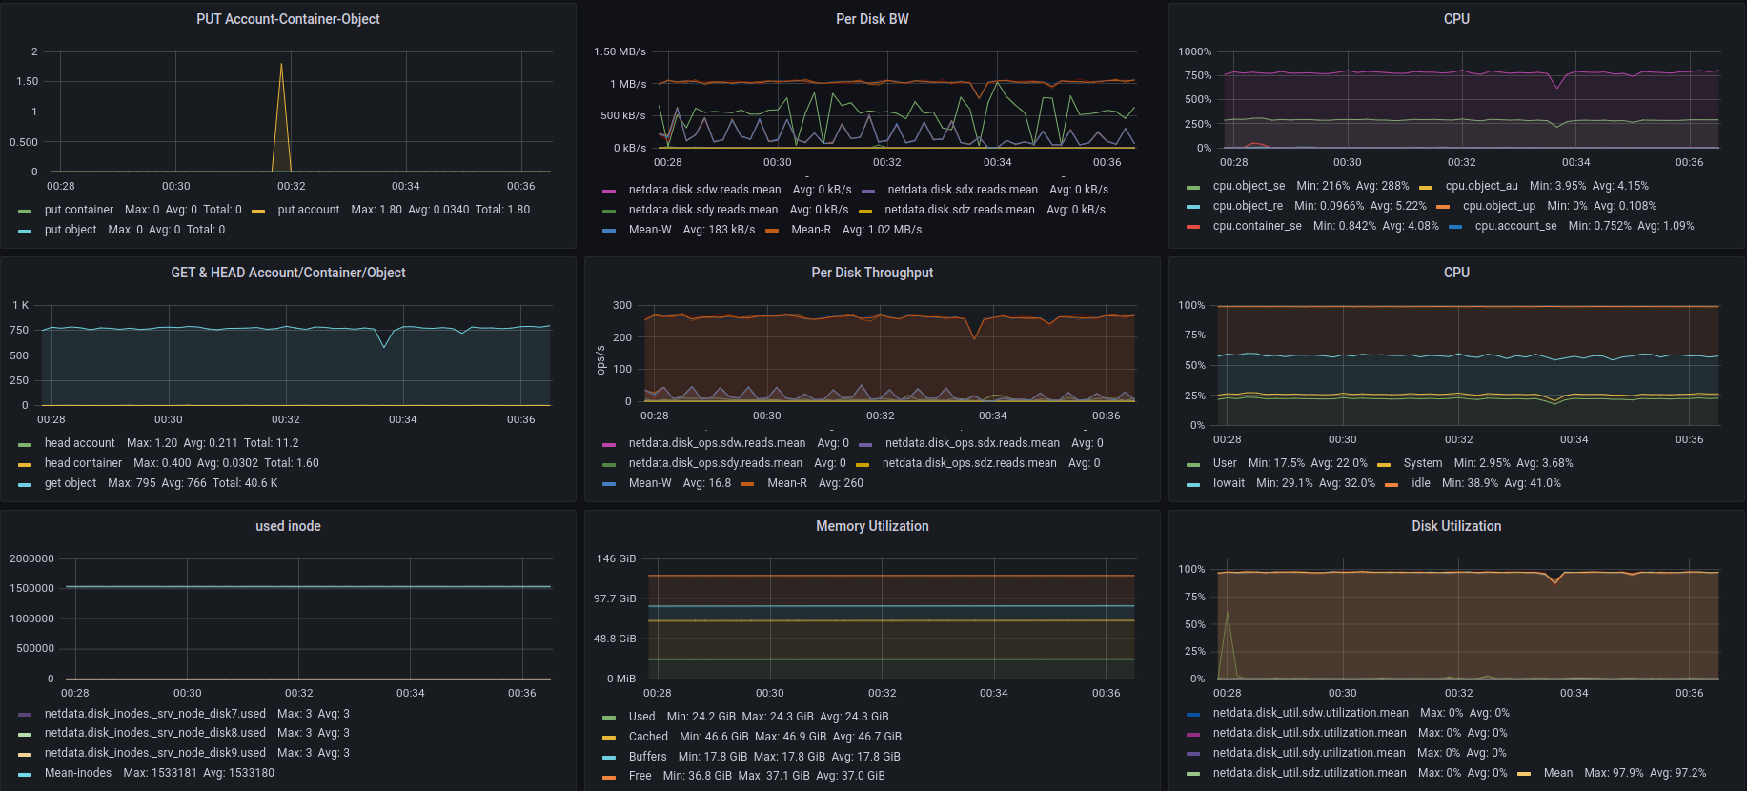Toggle the get object legend series
The image size is (1747, 791).
click(x=71, y=483)
